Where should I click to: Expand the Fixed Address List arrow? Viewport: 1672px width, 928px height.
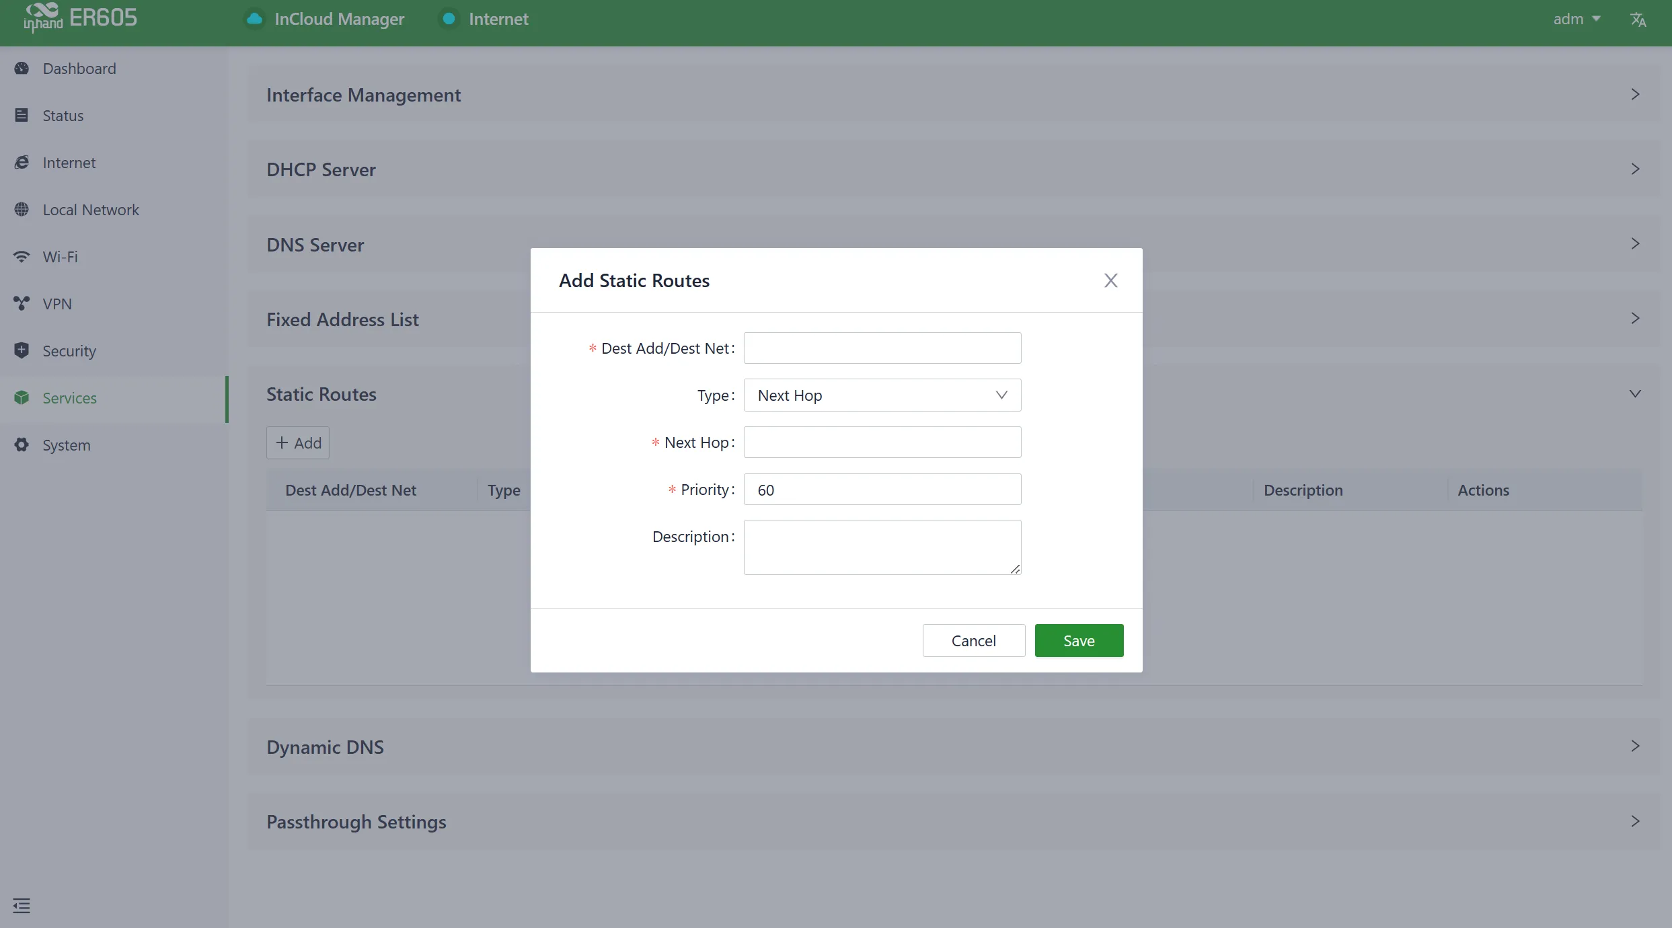(x=1635, y=318)
